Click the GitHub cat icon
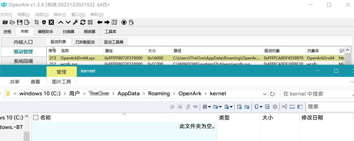 coord(124,22)
